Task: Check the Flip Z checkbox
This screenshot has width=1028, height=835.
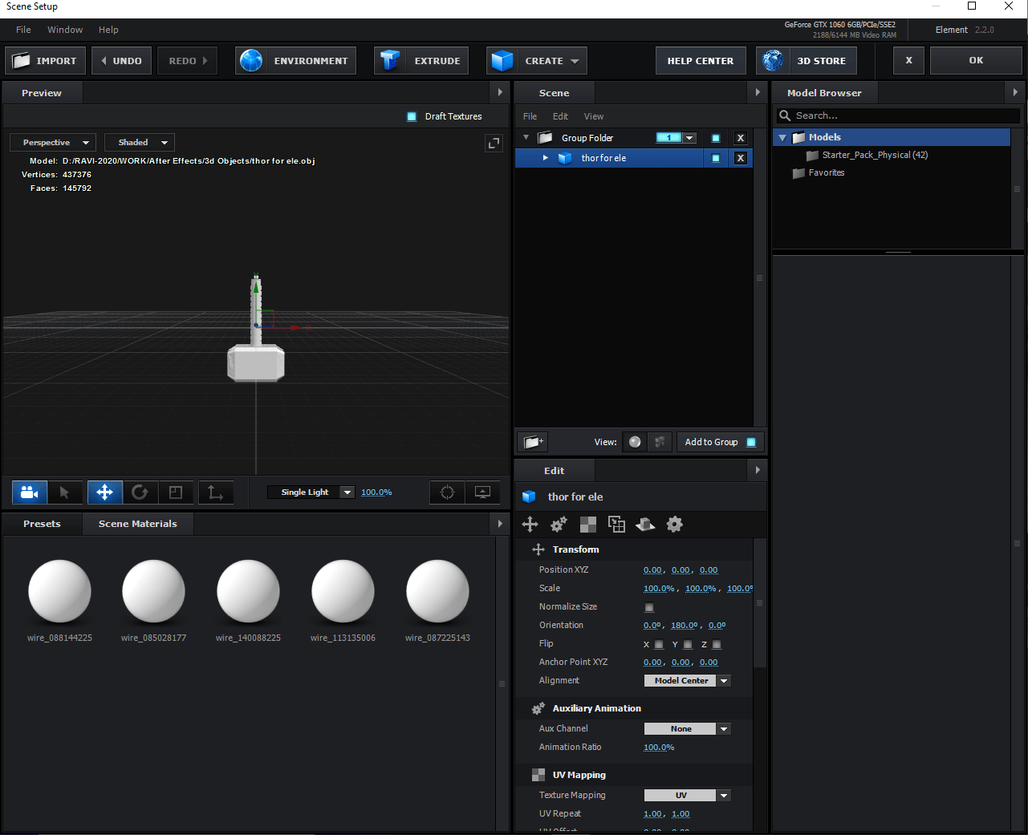Action: click(717, 645)
